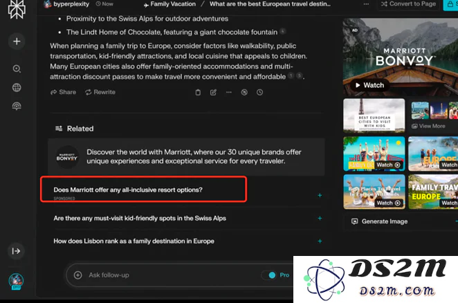Open the user profile avatar
Image resolution: width=458 pixels, height=303 pixels.
click(x=16, y=282)
